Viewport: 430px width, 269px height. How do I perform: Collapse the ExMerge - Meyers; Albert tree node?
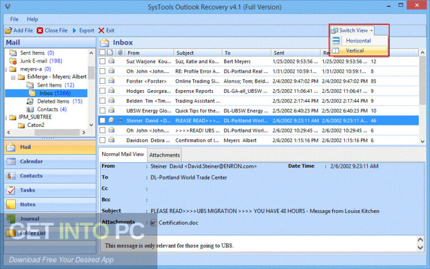(13, 78)
